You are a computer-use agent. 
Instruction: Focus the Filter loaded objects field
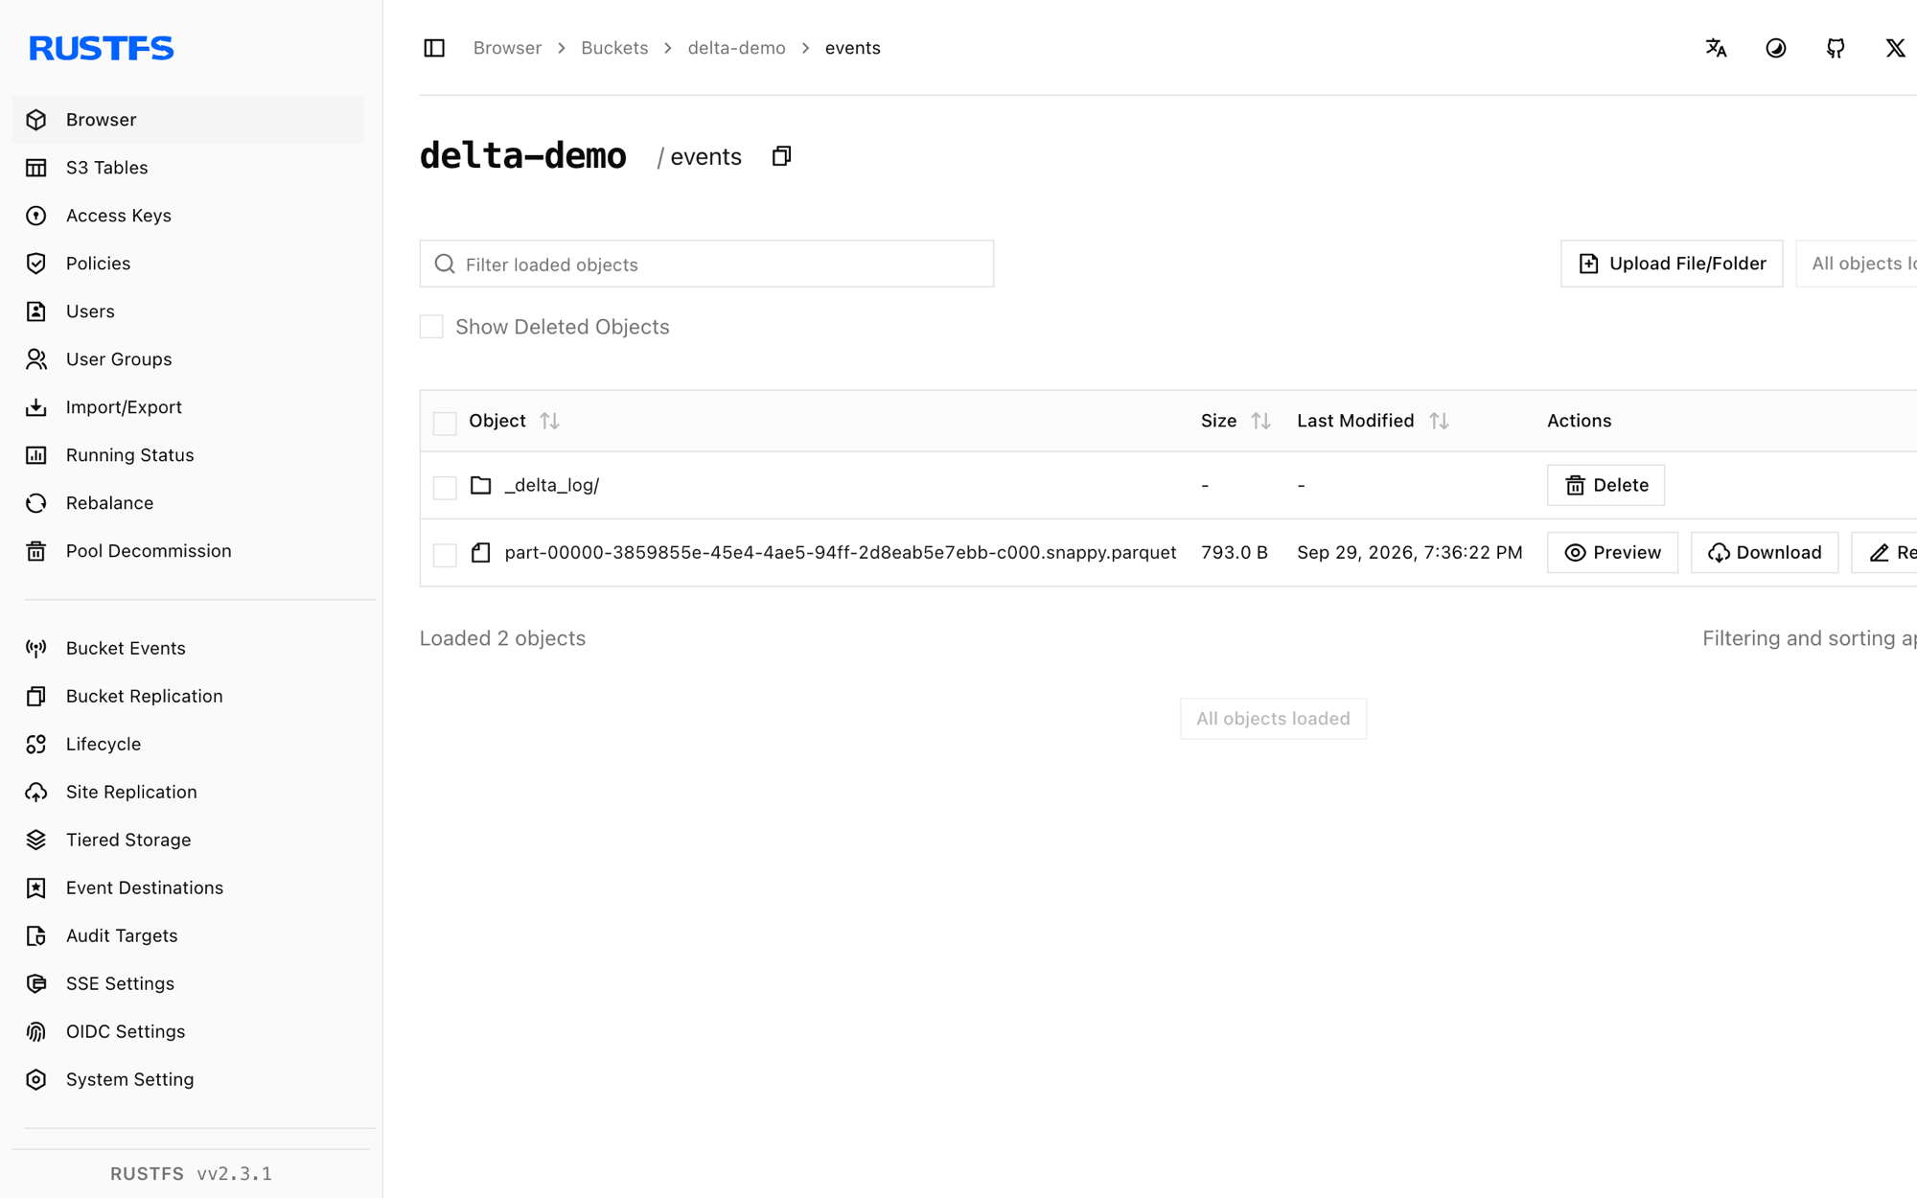[706, 264]
